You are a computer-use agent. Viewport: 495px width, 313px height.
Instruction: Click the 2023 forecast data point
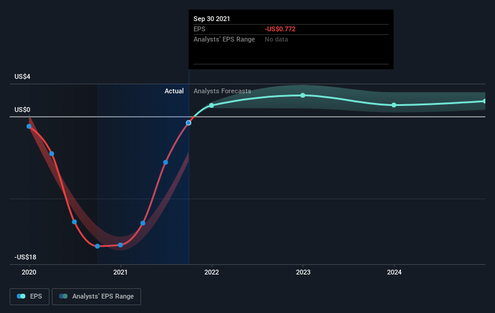click(x=303, y=95)
